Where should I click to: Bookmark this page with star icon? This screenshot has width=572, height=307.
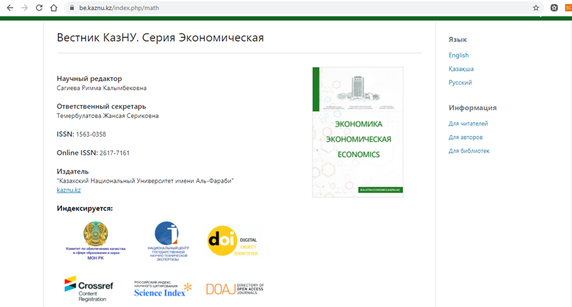point(536,8)
